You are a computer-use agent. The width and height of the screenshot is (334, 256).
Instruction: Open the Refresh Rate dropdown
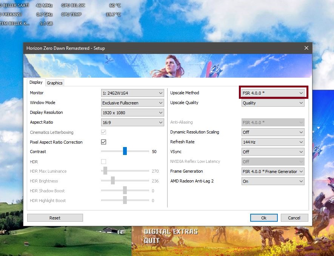point(273,142)
